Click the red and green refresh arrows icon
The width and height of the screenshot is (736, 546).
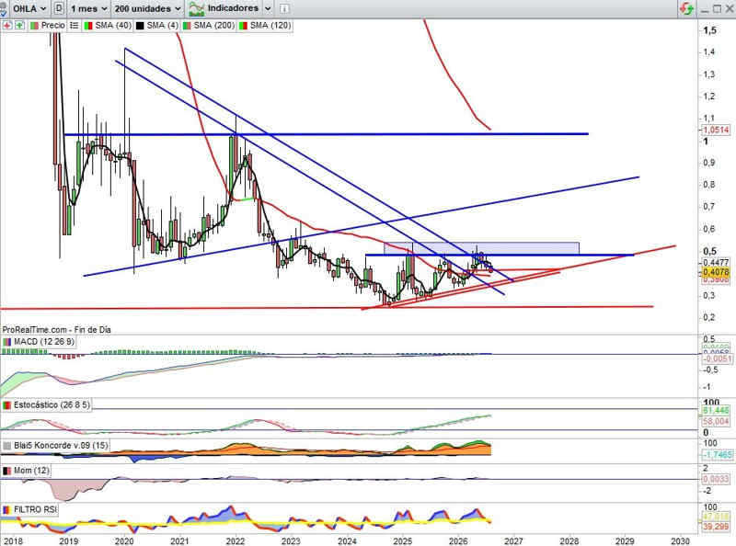686,8
